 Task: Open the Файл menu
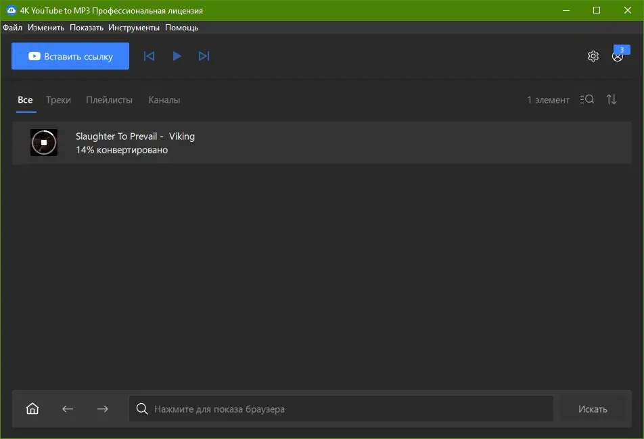pos(13,28)
